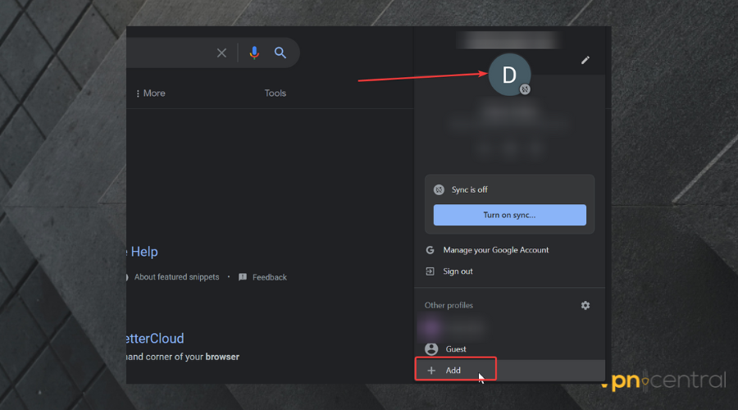Open the Tools search options

pyautogui.click(x=275, y=93)
